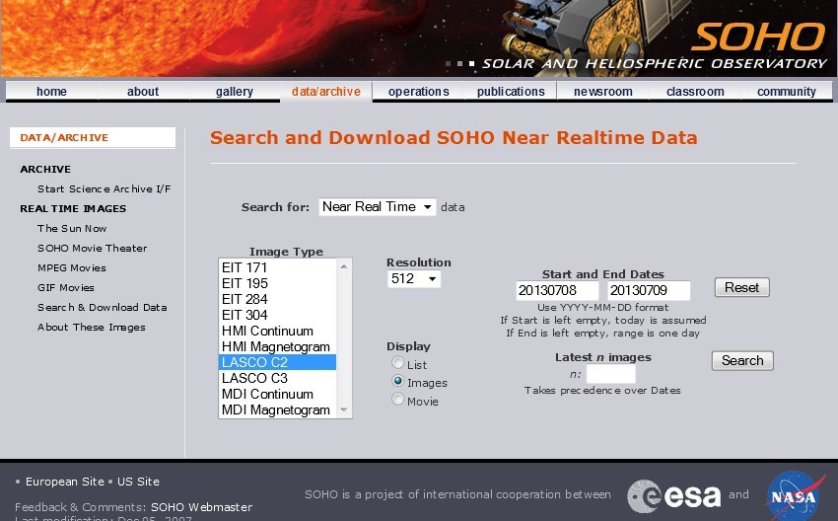Open The Sun Now link
Image resolution: width=838 pixels, height=521 pixels.
point(72,228)
